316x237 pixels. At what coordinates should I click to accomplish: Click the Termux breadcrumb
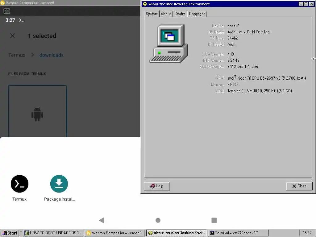click(x=17, y=55)
